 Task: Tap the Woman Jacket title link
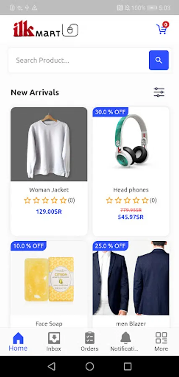pyautogui.click(x=49, y=190)
